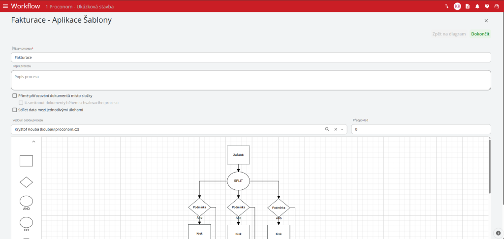Select the rectangle shape in palette
The height and width of the screenshot is (239, 504).
pyautogui.click(x=26, y=161)
